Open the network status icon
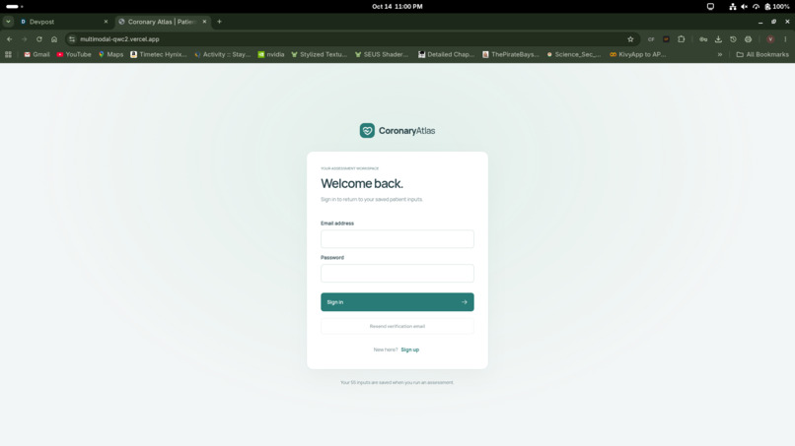This screenshot has height=446, width=795. click(733, 7)
